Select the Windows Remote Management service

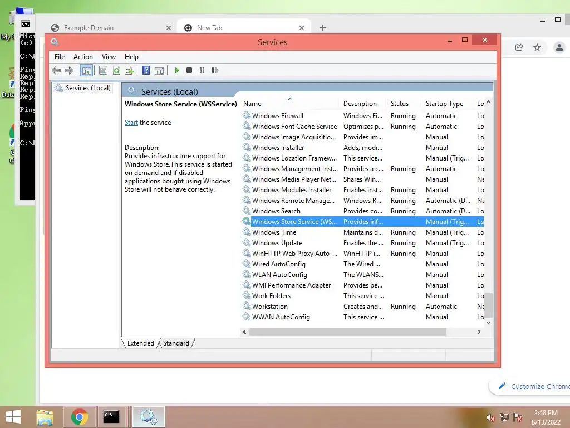[x=363, y=200]
